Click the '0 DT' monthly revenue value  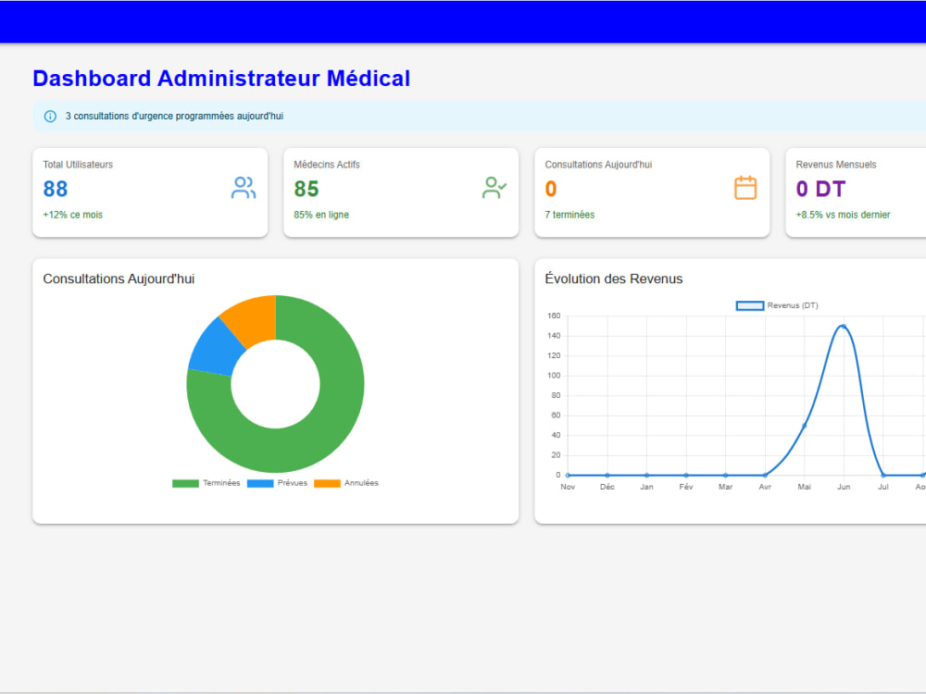tap(820, 189)
